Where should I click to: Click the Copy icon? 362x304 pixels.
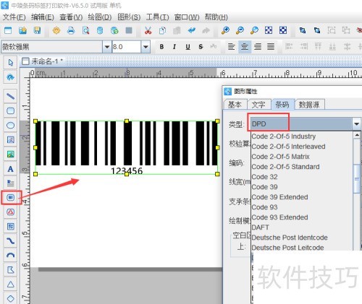pos(162,30)
